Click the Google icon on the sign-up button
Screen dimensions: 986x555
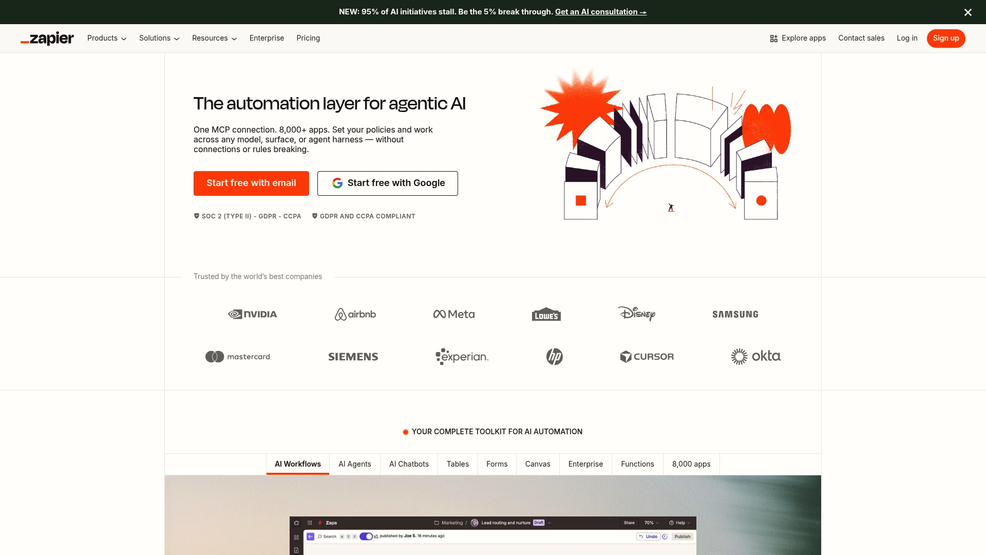click(x=337, y=183)
